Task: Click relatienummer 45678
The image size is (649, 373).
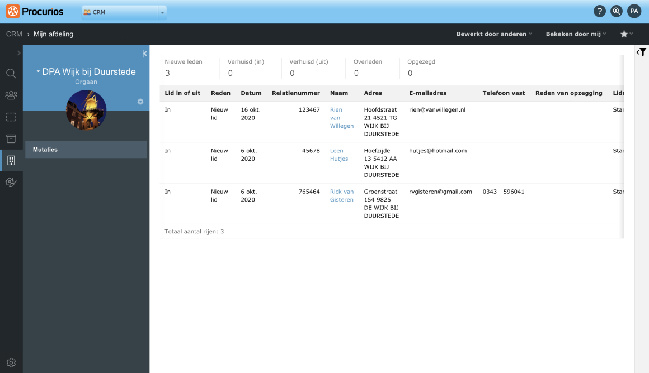Action: pos(311,150)
